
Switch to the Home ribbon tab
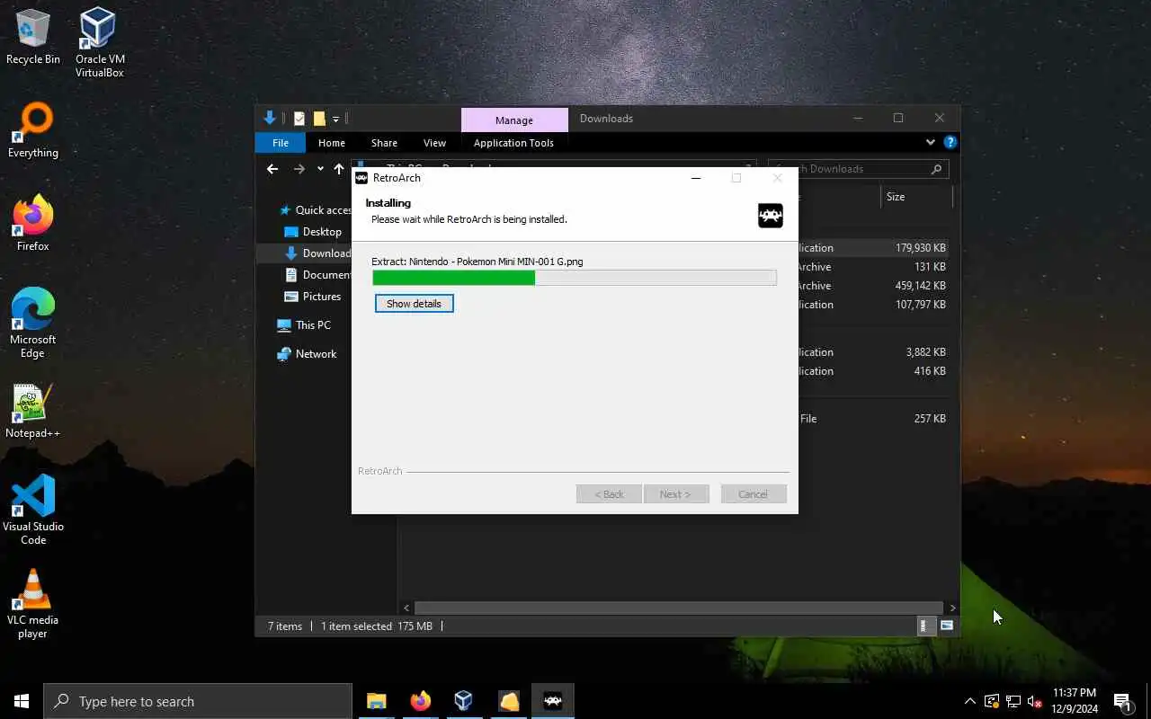[x=332, y=143]
